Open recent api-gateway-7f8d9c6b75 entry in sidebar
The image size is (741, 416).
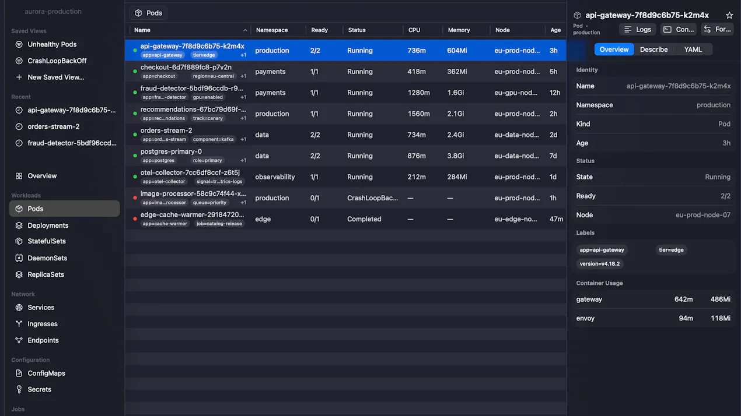coord(64,110)
